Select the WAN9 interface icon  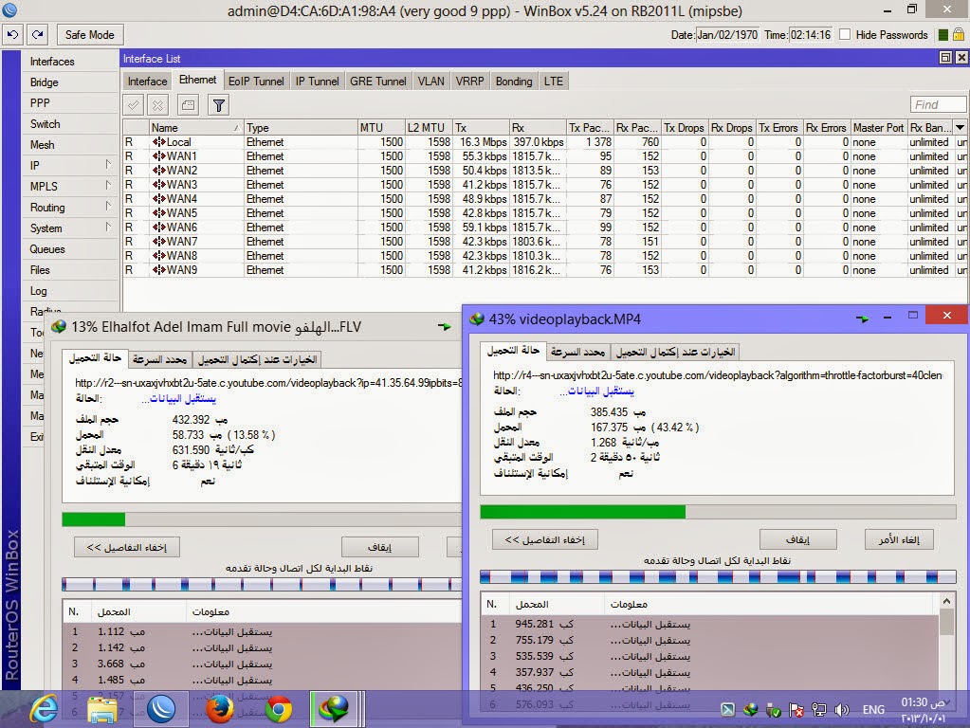159,270
